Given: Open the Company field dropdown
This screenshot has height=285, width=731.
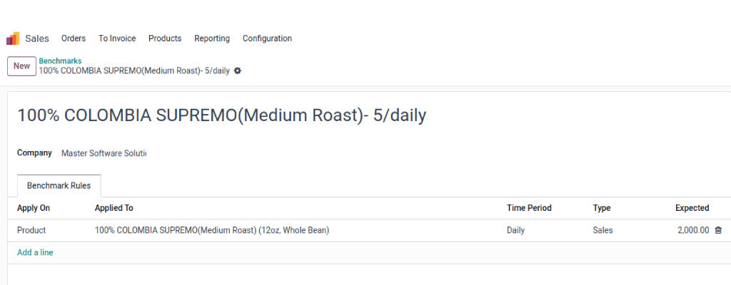Looking at the screenshot, I should tap(104, 152).
